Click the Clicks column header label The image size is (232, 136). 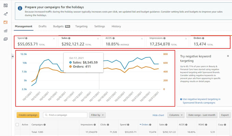point(103,125)
